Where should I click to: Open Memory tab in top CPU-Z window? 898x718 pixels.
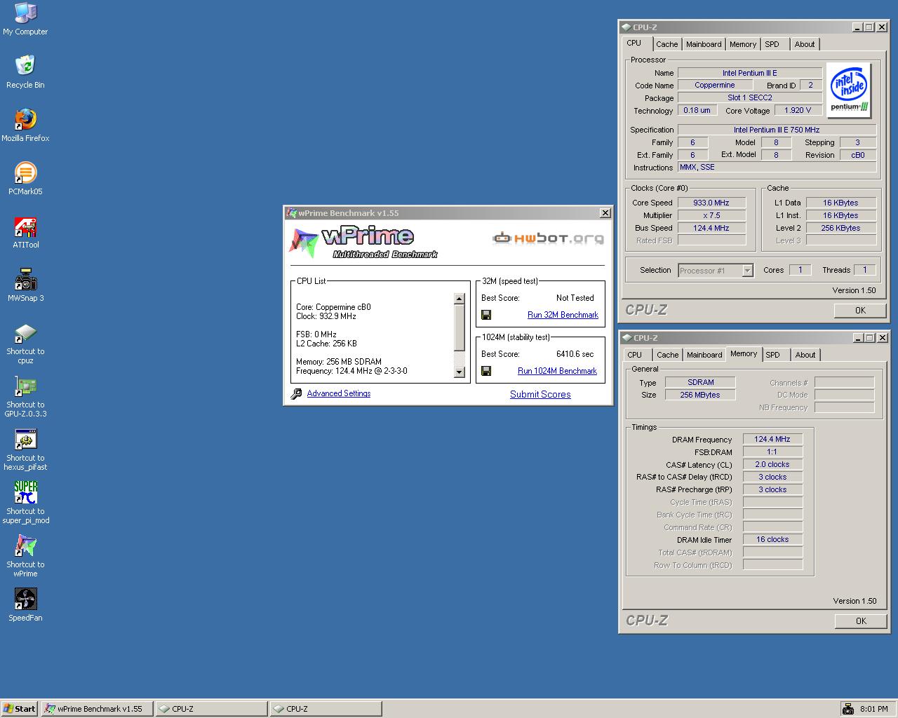point(743,44)
